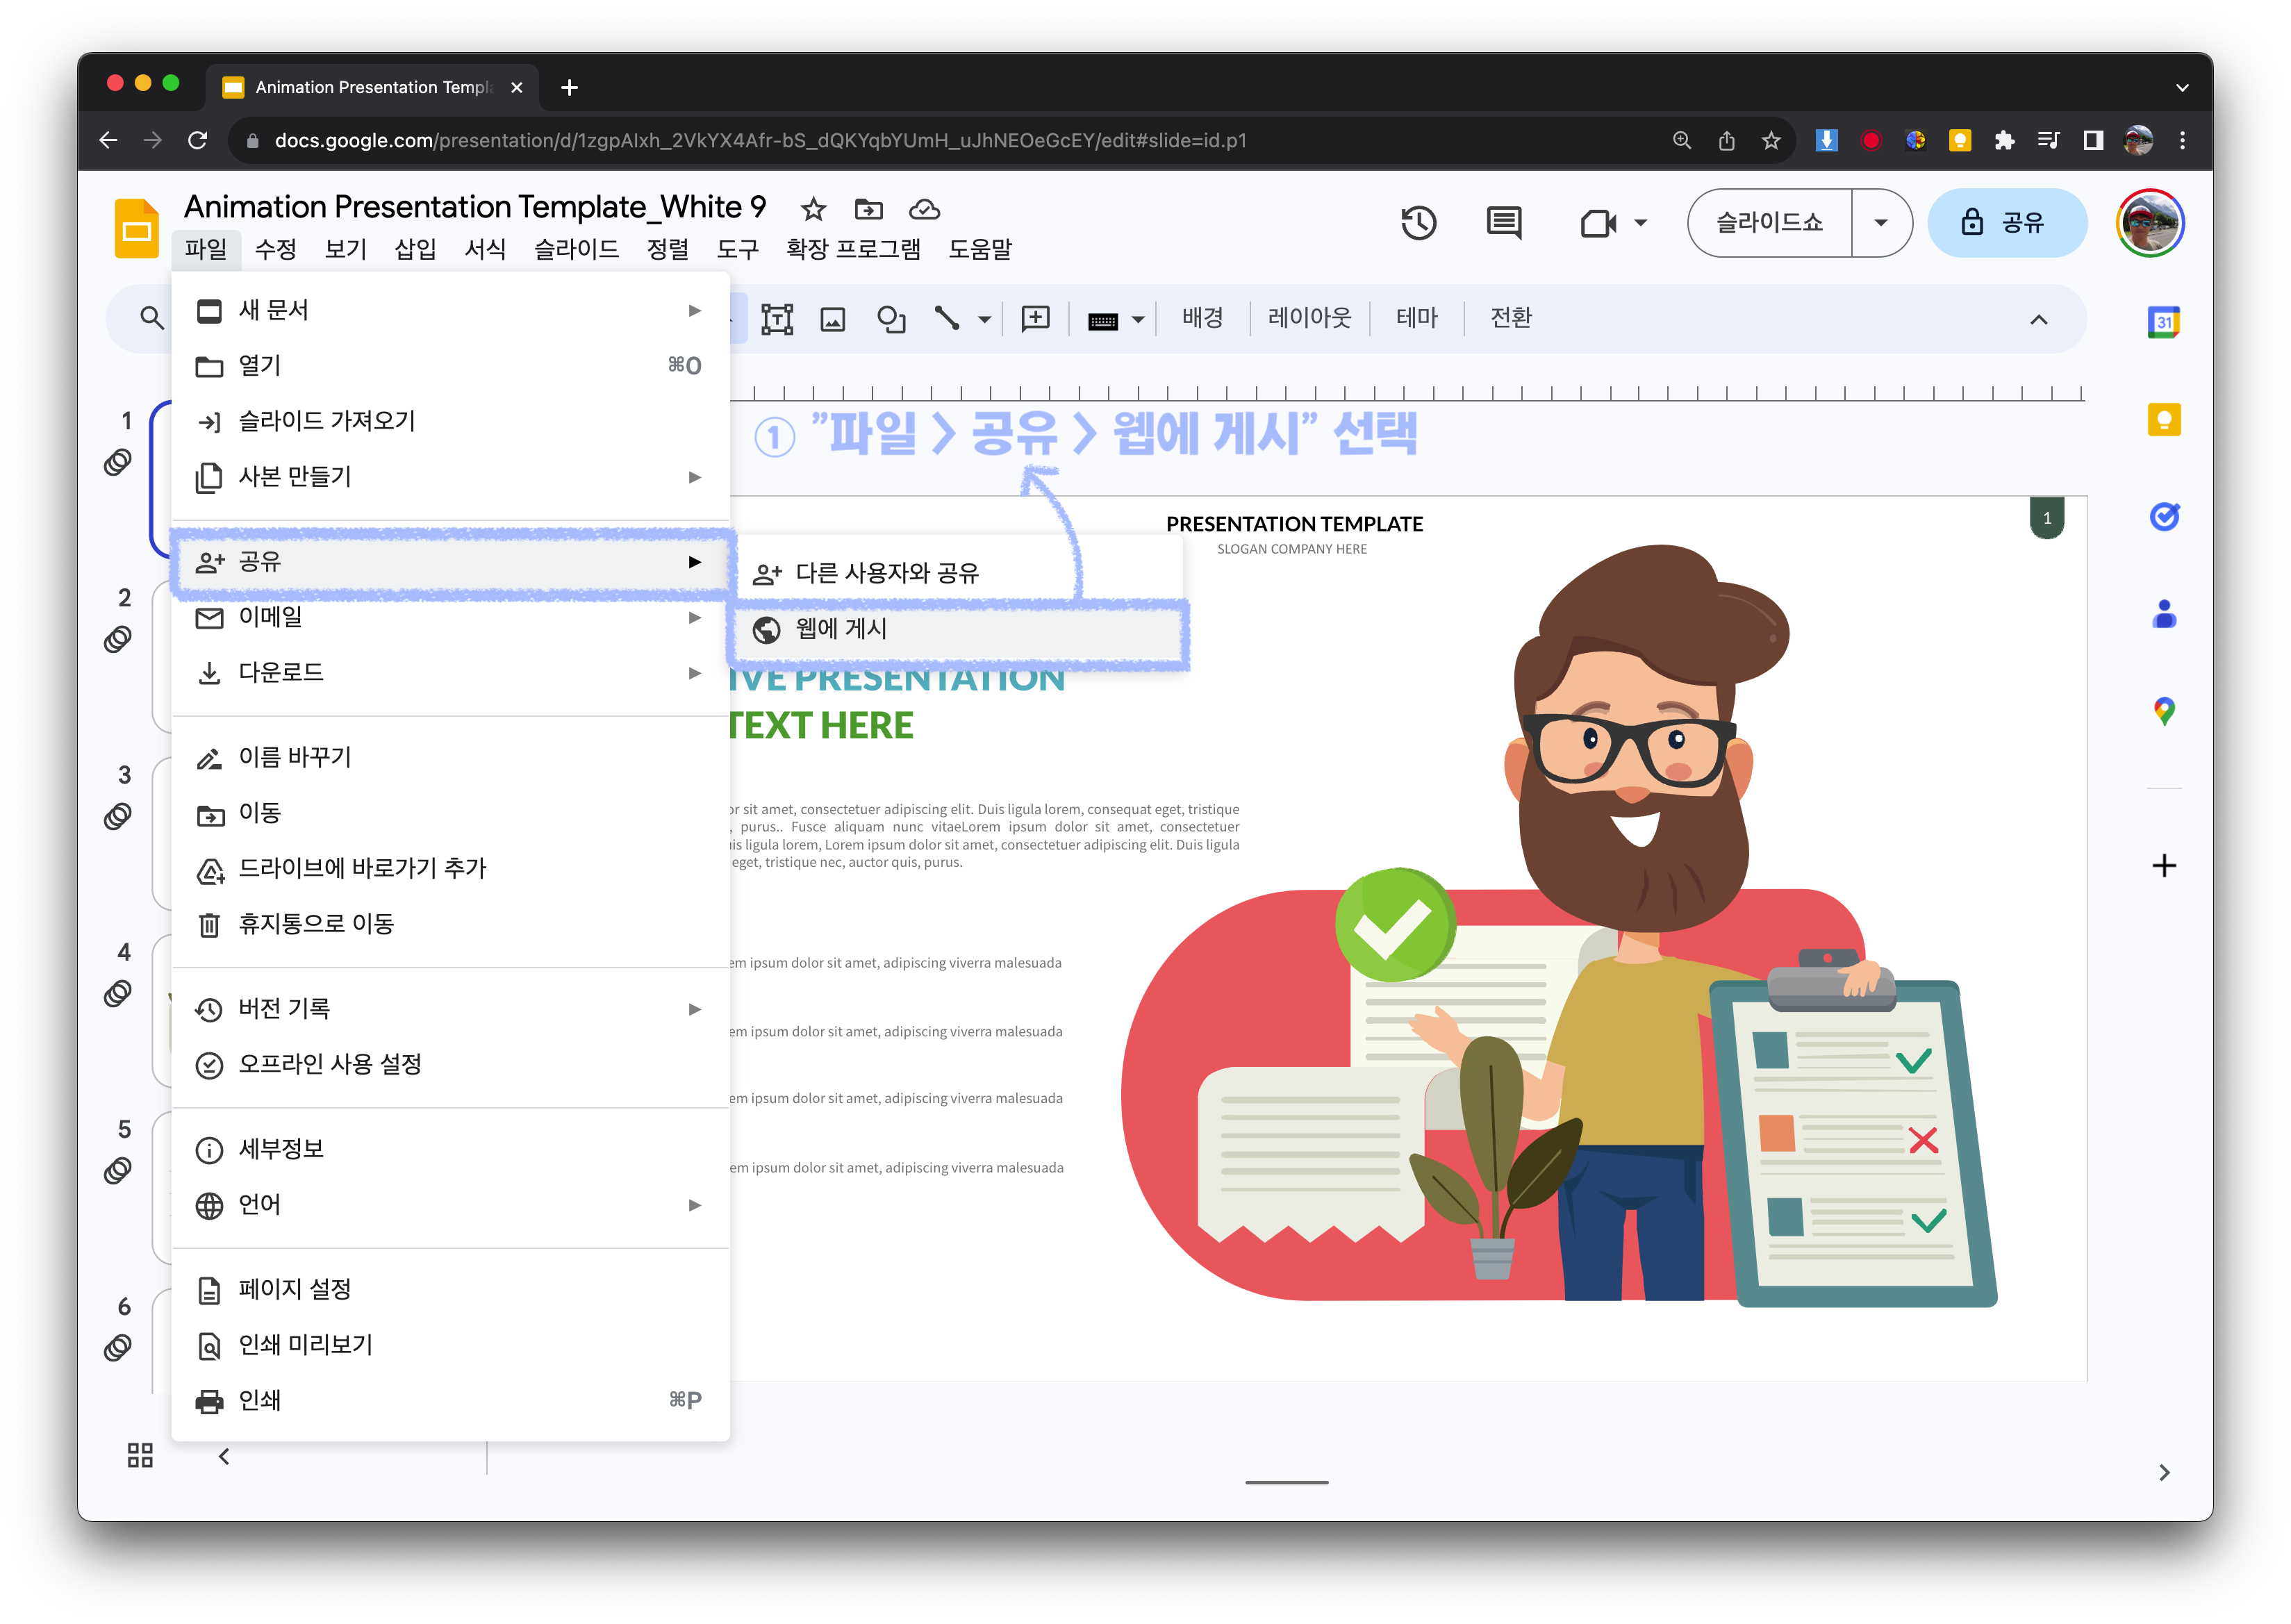The image size is (2291, 1624).
Task: Click the Google Calendar sidebar icon
Action: 2163,322
